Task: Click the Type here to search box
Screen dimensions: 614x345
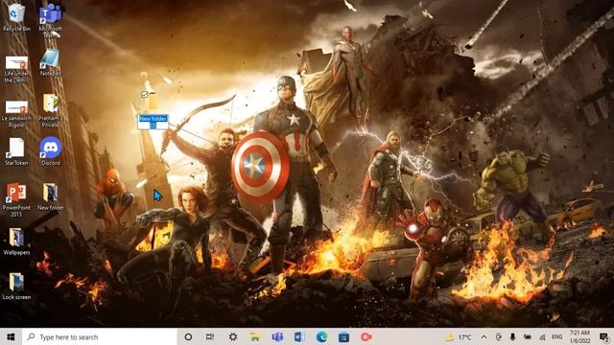Action: pyautogui.click(x=100, y=336)
